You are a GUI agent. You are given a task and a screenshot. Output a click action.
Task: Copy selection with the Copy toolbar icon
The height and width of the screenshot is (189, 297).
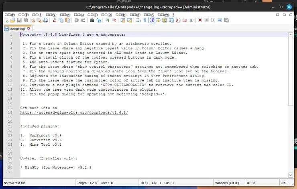pos(61,20)
